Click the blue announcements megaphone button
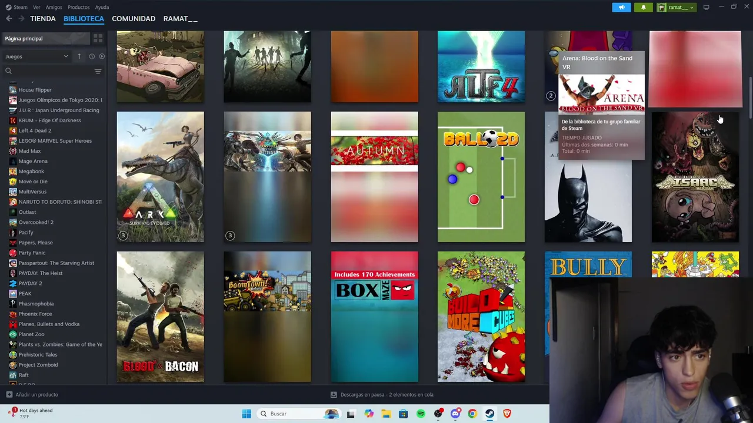753x423 pixels. click(x=621, y=7)
